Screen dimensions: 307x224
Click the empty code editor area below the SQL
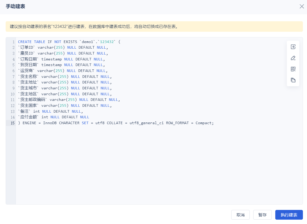pos(159,165)
